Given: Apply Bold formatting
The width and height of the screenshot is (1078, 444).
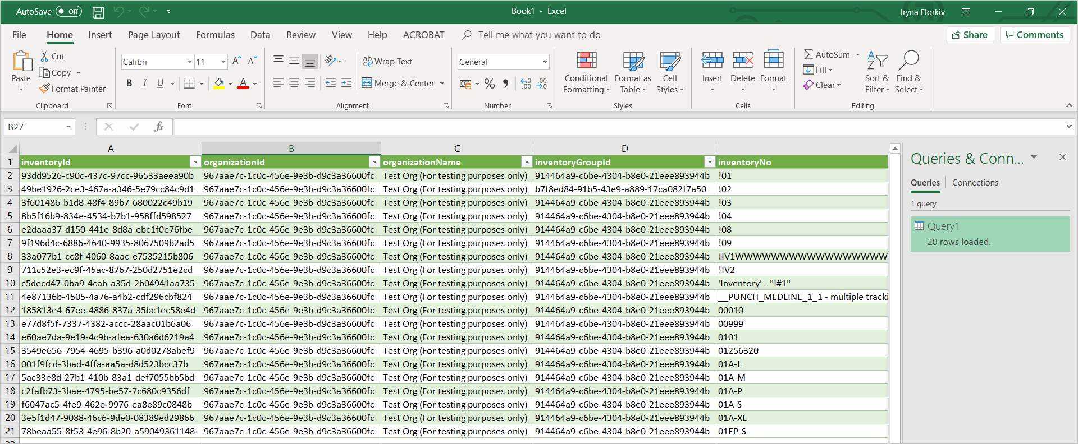Looking at the screenshot, I should tap(129, 84).
